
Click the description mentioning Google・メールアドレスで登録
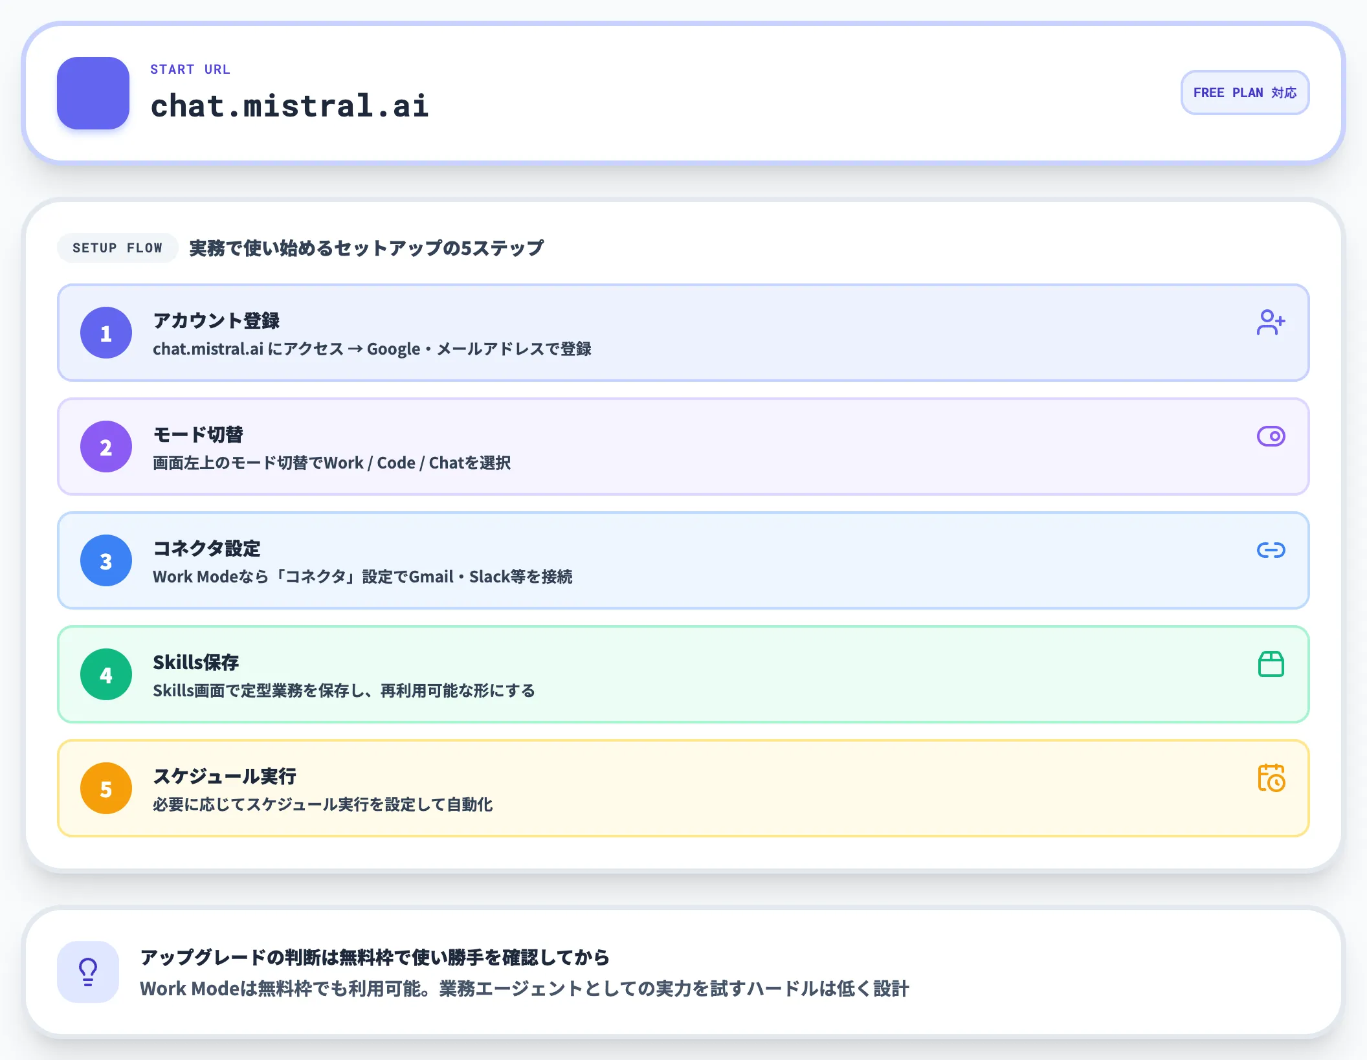tap(372, 349)
